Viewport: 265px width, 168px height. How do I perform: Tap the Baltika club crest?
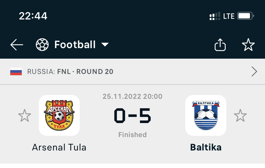pyautogui.click(x=206, y=115)
